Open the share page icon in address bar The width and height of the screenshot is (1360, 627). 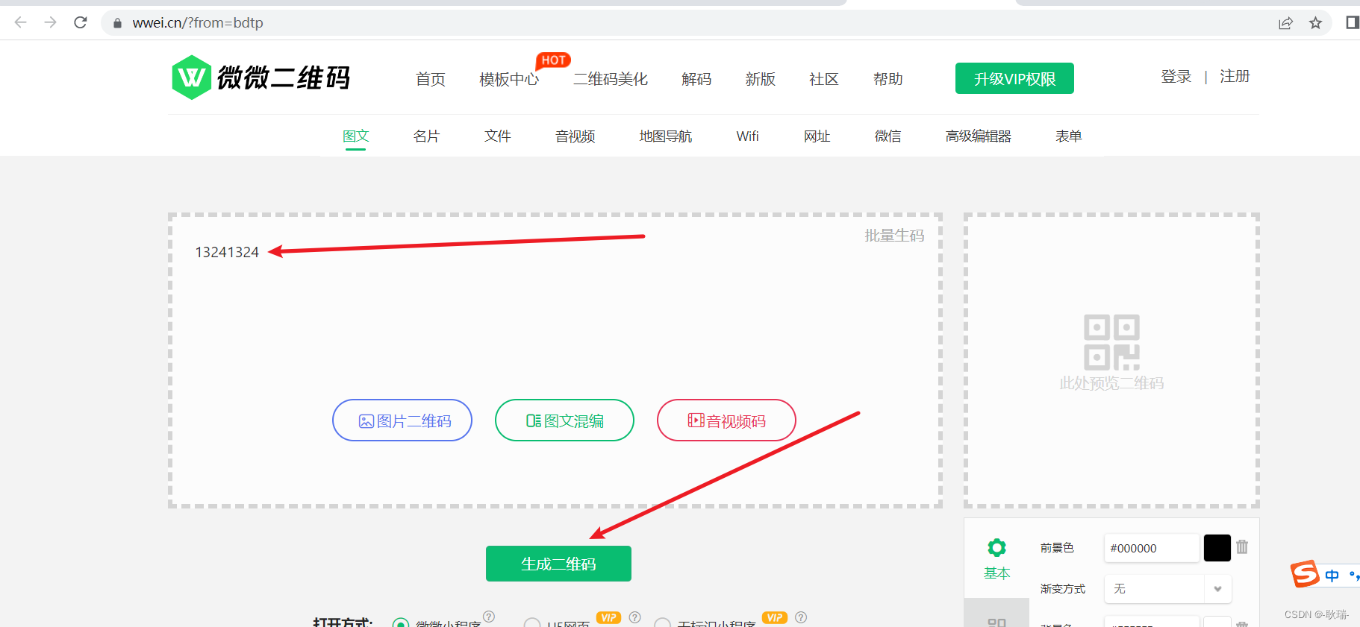[1285, 23]
